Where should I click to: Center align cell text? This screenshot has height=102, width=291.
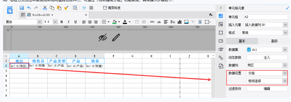tap(90, 22)
